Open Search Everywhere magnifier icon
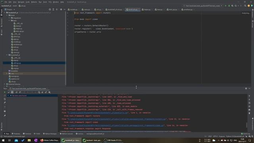This screenshot has height=143, width=254. click(x=245, y=6)
